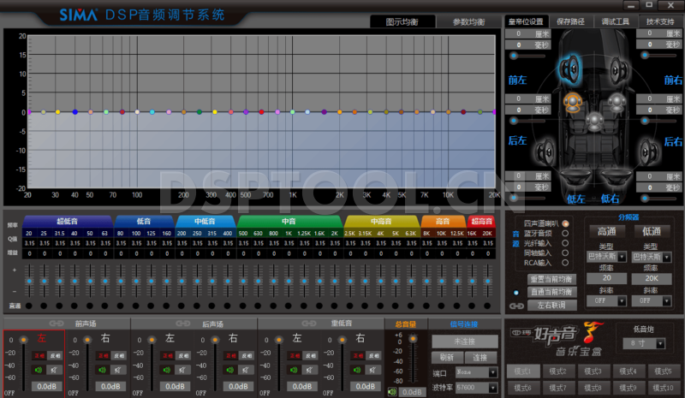The width and height of the screenshot is (685, 398).
Task: Switch to the 参数均衡 tab
Action: tap(467, 21)
